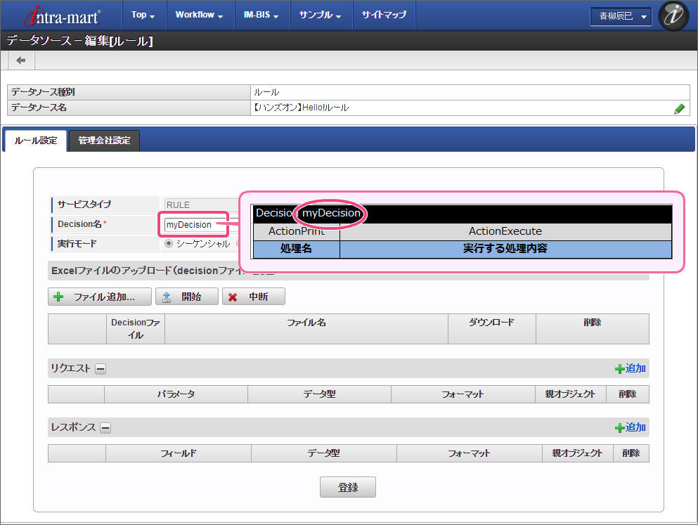Select the ルール設定 tab
The width and height of the screenshot is (698, 525).
coord(36,141)
